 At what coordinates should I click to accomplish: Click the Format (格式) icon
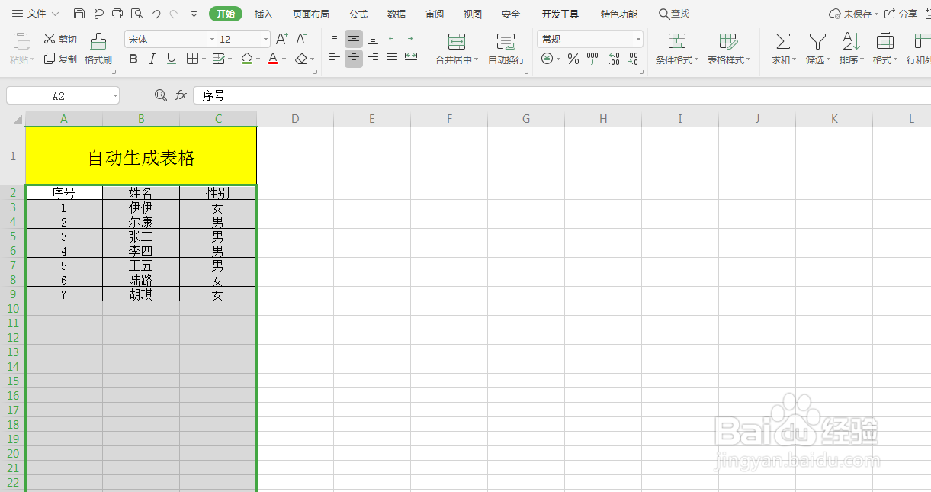pyautogui.click(x=885, y=41)
